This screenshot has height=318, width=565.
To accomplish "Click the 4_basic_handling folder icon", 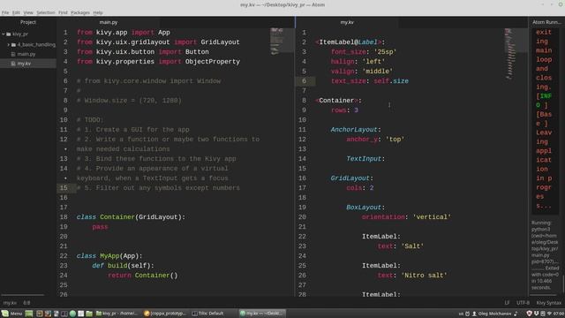I will coord(14,45).
